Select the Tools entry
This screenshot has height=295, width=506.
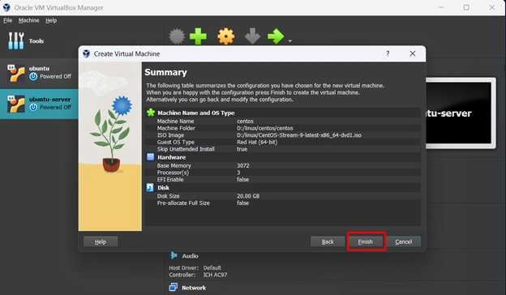[x=26, y=41]
